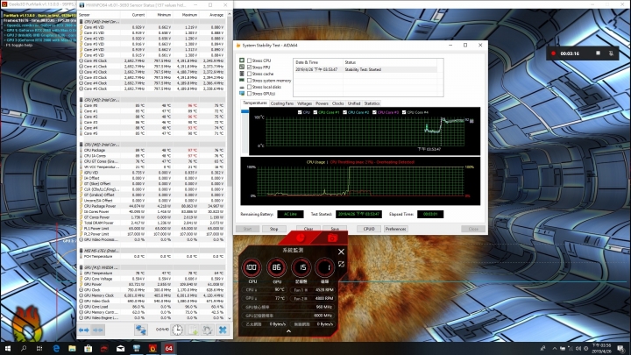
Task: Click the disk gauge showing 1
Action: (325, 267)
